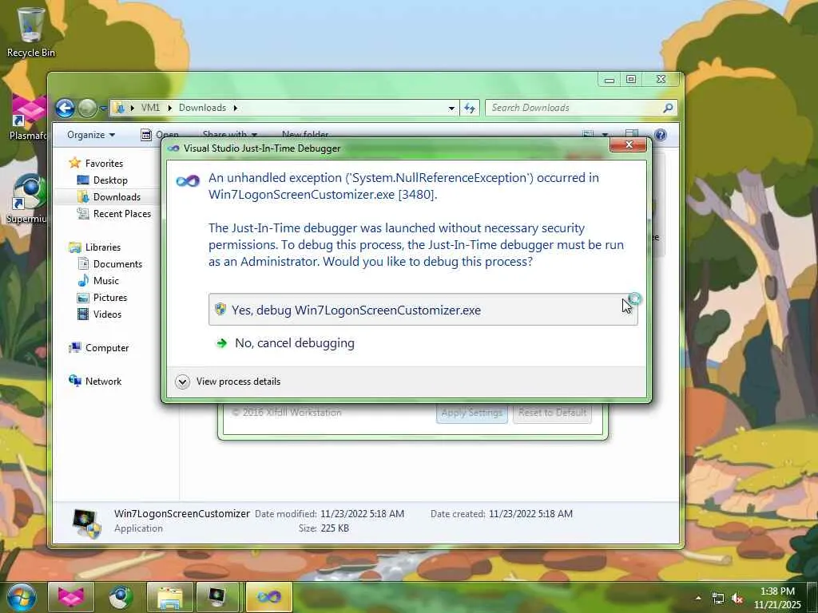Open Pictures library
This screenshot has height=613, width=818.
[x=110, y=297]
